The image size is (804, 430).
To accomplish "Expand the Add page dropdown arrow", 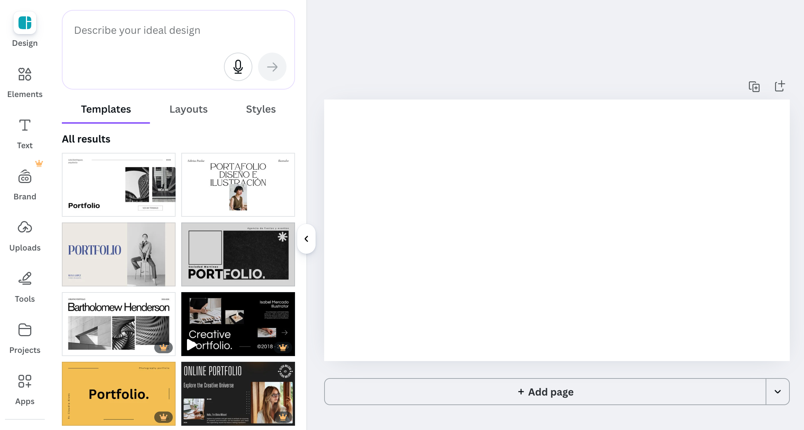I will [778, 392].
